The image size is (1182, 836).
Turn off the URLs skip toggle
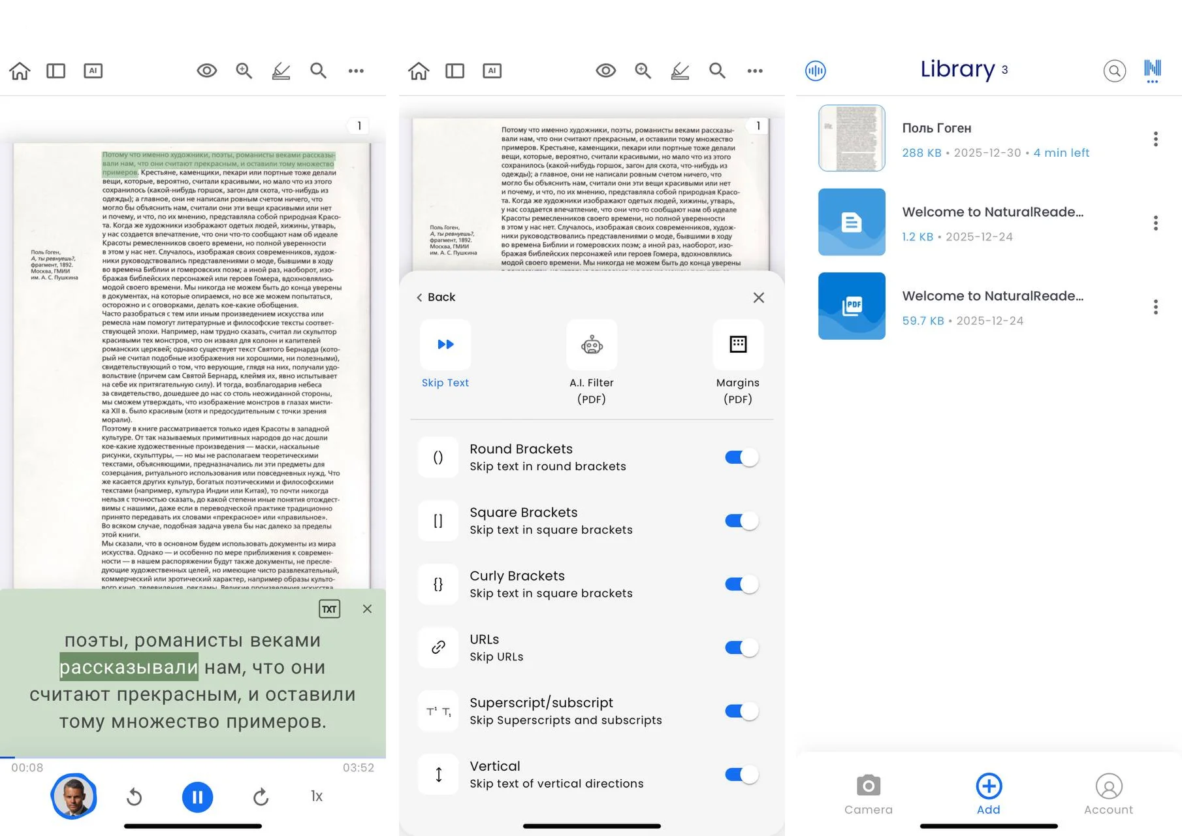741,647
